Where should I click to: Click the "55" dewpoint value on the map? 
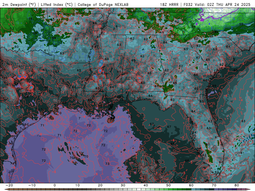point(241,24)
